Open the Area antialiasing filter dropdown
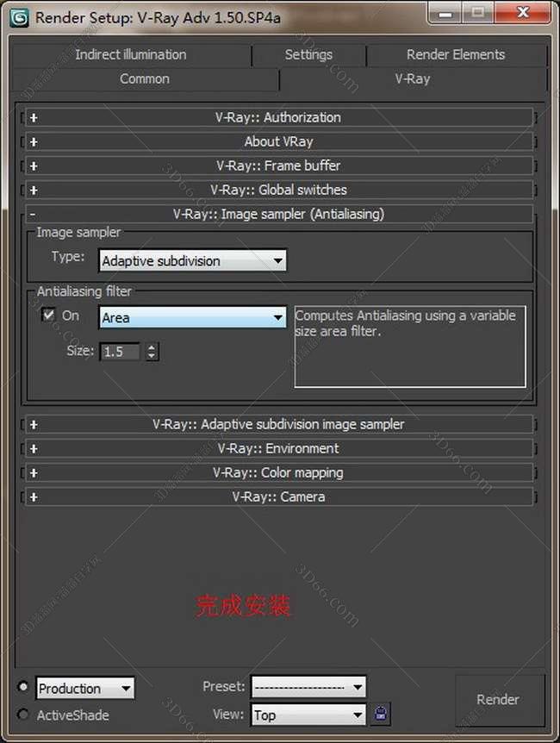This screenshot has width=560, height=743. pos(192,317)
